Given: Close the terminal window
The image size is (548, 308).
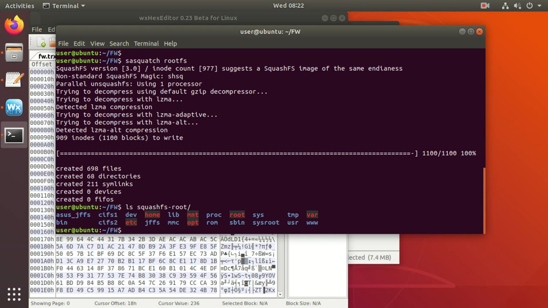Looking at the screenshot, I should 479,31.
